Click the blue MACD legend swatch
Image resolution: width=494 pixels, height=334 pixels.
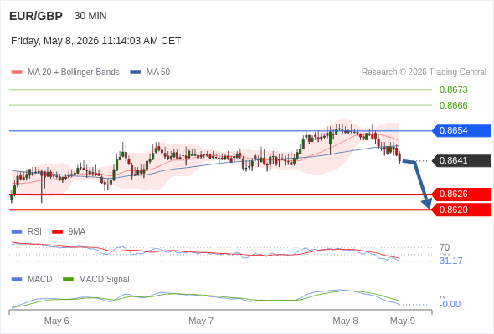(17, 280)
